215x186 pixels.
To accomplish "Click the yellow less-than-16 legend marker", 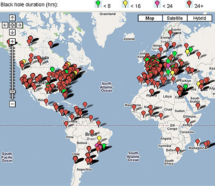I will click(125, 4).
